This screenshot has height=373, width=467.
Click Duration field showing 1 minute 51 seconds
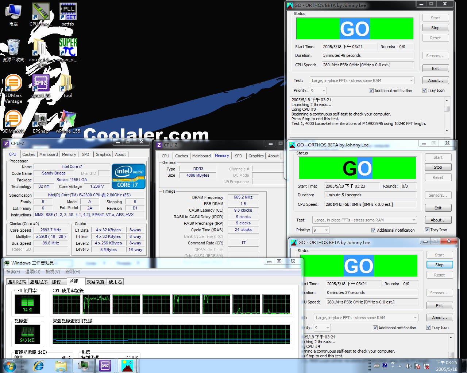coord(370,195)
